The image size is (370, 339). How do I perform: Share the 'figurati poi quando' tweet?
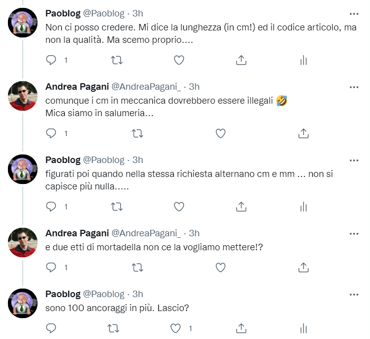(x=241, y=206)
